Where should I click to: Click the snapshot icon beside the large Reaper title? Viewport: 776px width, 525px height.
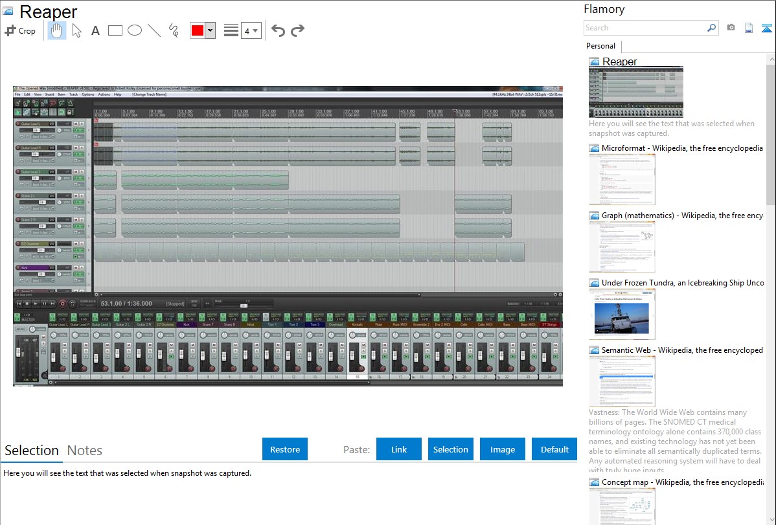[x=8, y=11]
